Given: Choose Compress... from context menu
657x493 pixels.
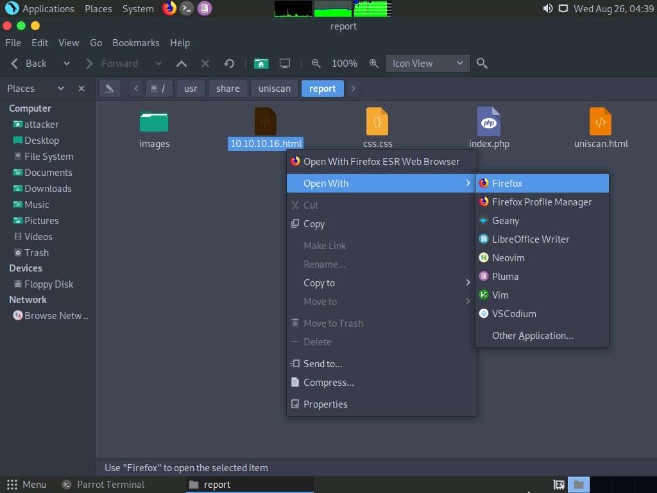Looking at the screenshot, I should 381,383.
